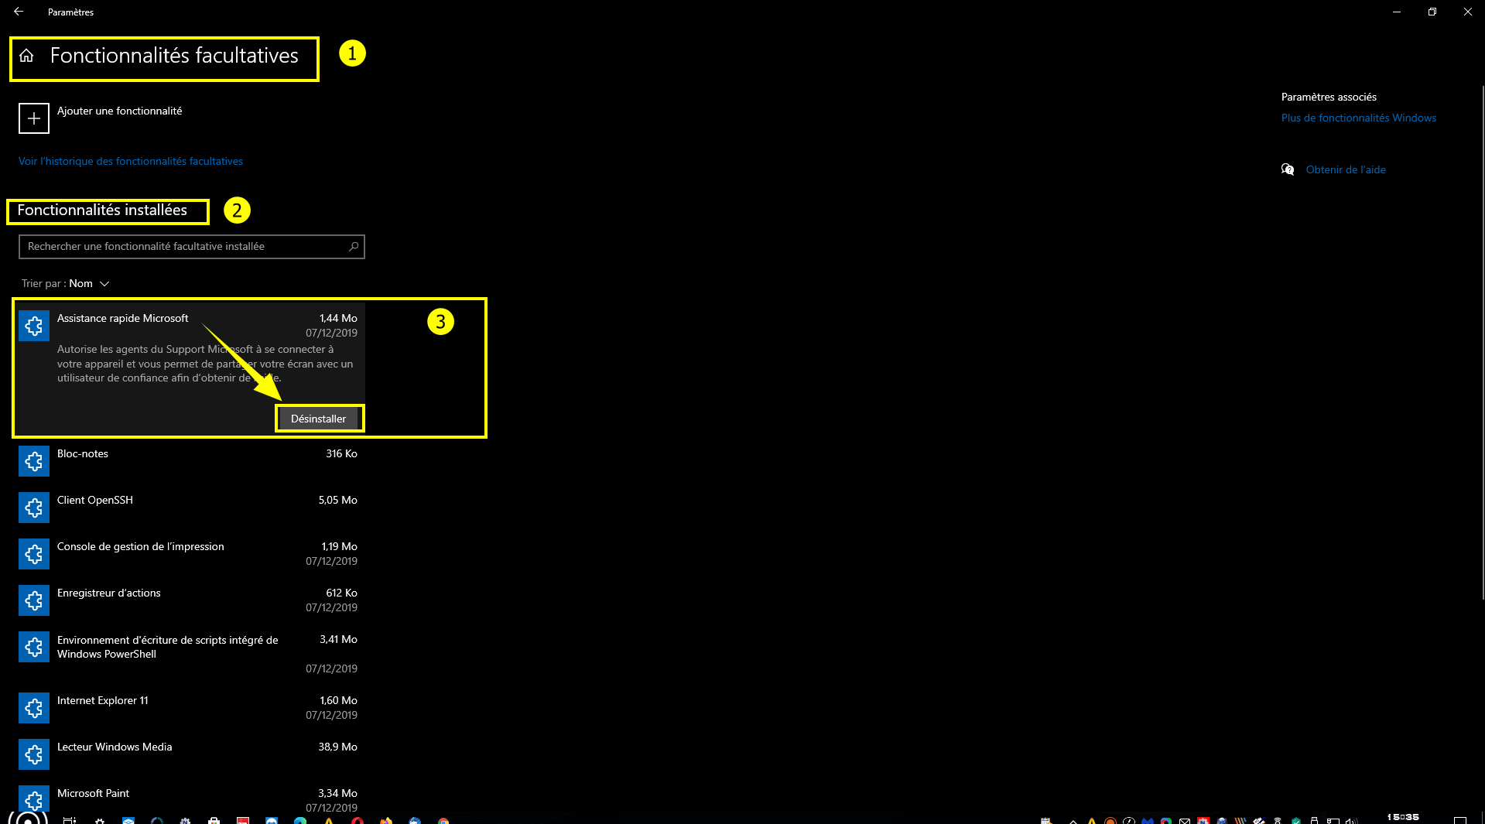This screenshot has height=824, width=1485.
Task: Click the Lecteur Windows Media feature icon
Action: (x=34, y=754)
